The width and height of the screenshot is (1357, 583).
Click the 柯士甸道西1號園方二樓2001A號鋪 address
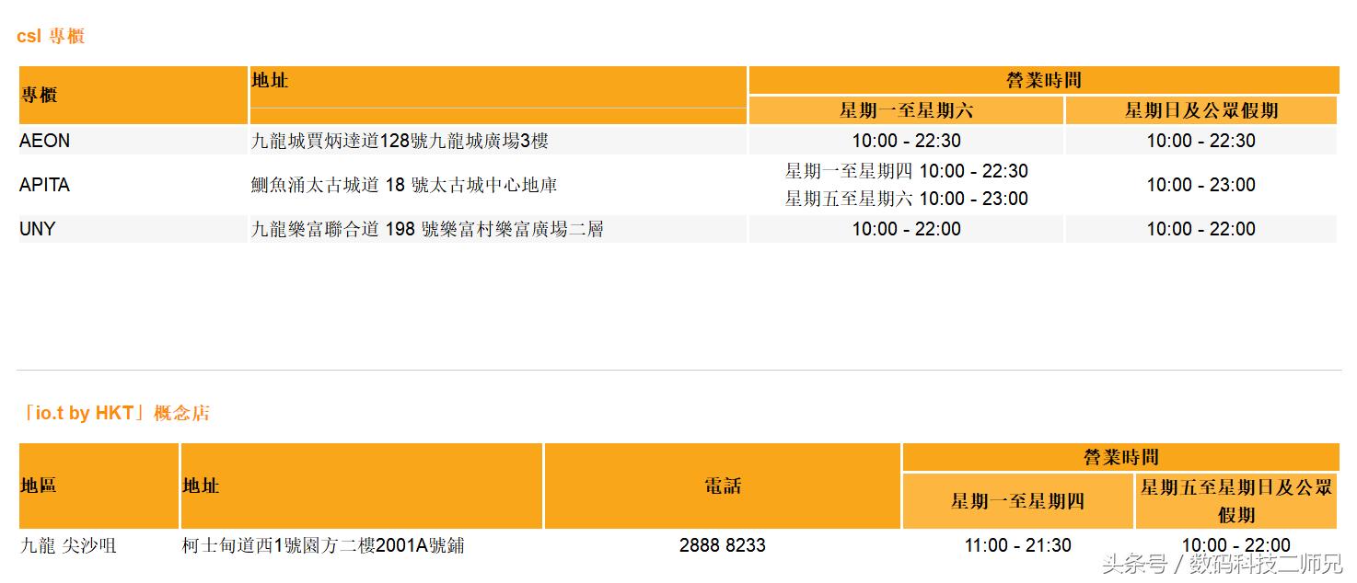coord(322,545)
